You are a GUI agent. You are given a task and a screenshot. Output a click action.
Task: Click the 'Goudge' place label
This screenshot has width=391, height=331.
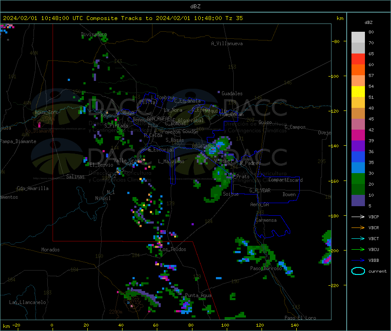tap(190, 131)
